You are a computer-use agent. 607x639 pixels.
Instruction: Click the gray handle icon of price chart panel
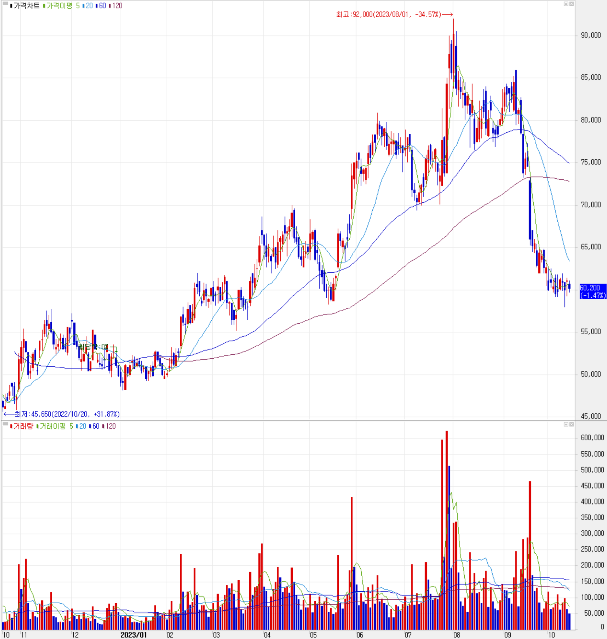(5, 4)
